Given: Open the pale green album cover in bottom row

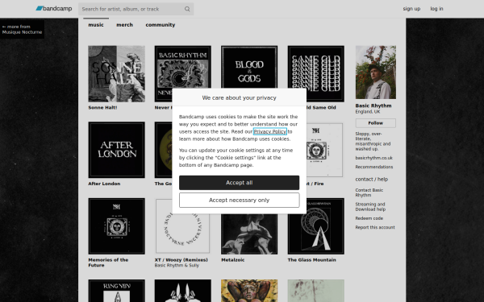Looking at the screenshot, I should click(315, 291).
